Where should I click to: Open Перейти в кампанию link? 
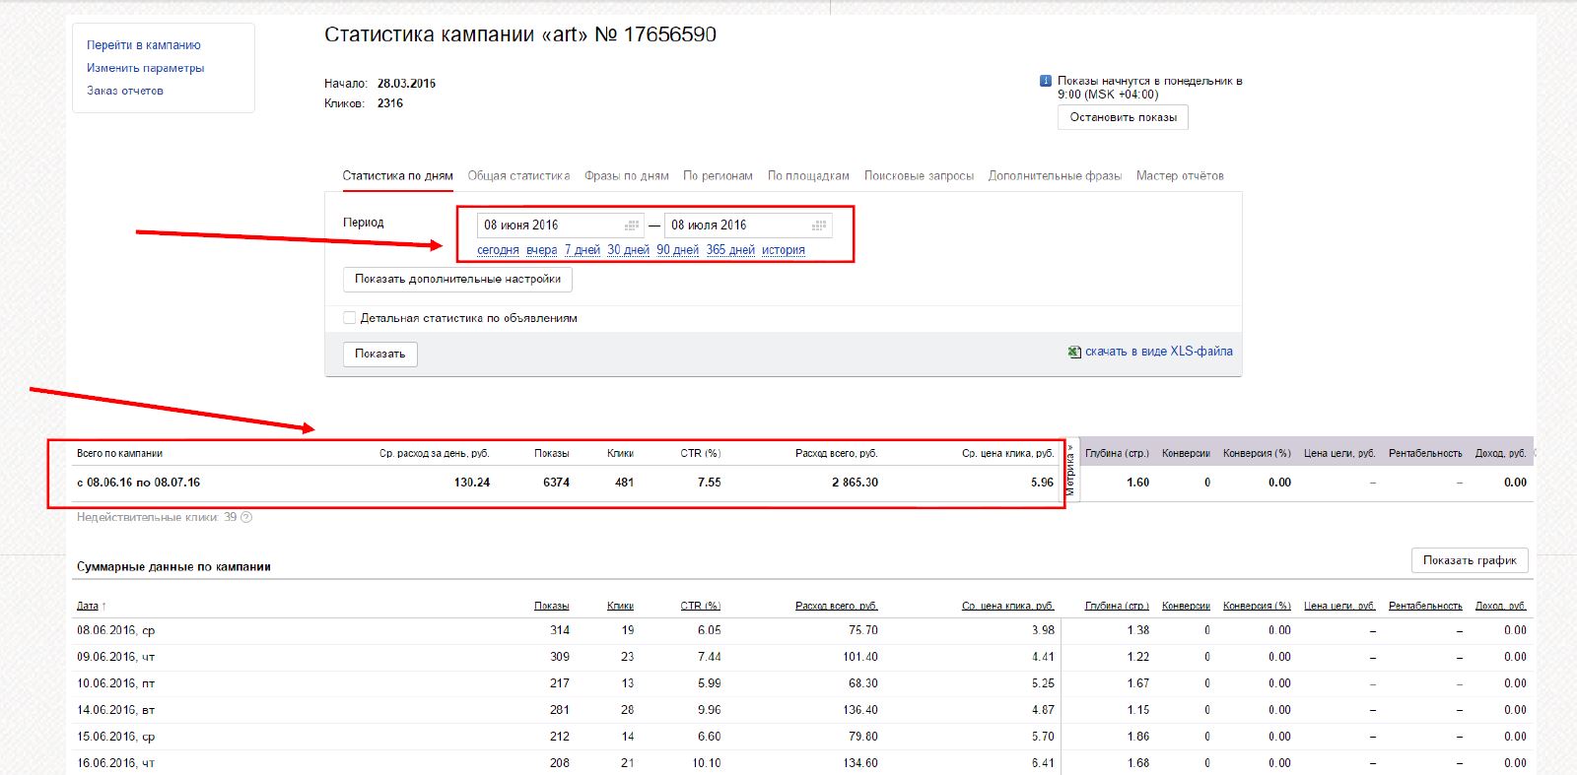pyautogui.click(x=143, y=45)
